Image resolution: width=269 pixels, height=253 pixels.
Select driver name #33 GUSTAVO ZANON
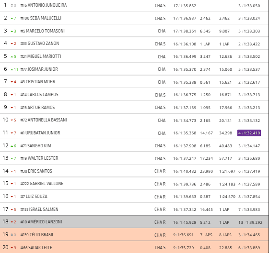40,44
